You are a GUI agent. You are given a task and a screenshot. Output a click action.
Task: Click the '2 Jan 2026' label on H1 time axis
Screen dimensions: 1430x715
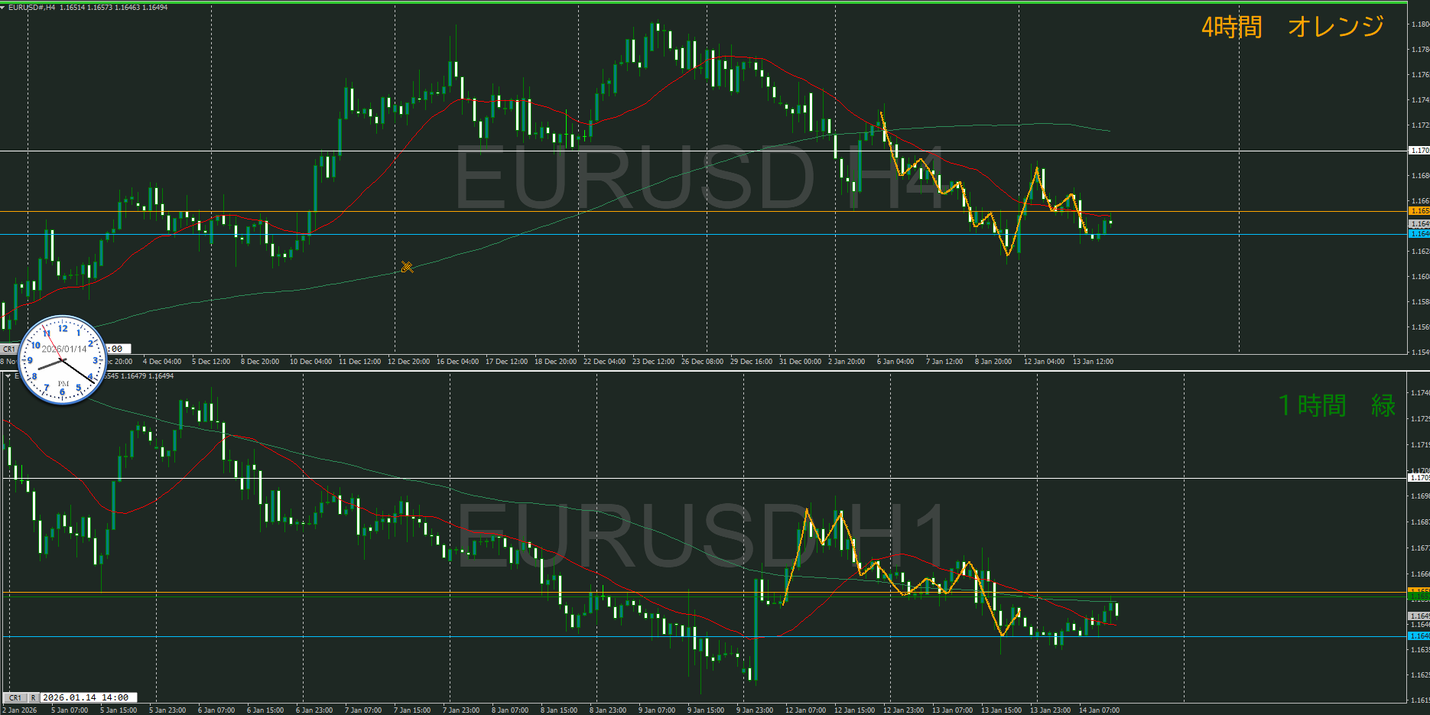point(21,710)
